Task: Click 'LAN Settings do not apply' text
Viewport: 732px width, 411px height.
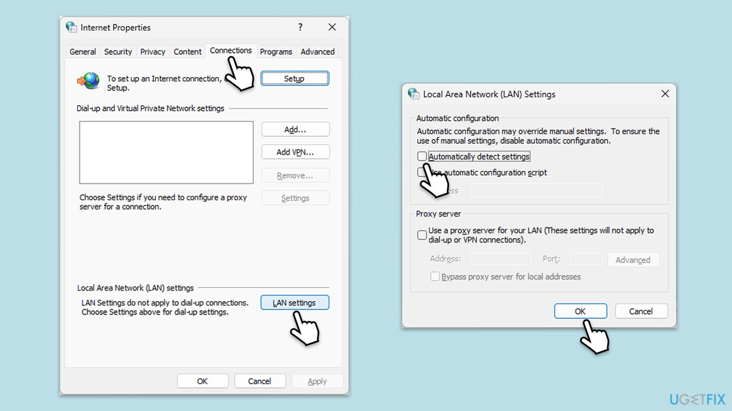Action: [165, 307]
